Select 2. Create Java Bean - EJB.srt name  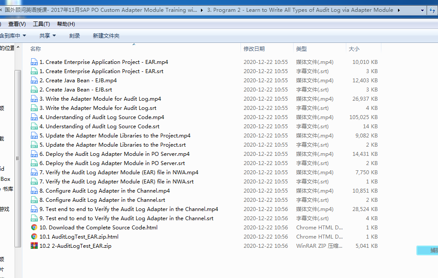pyautogui.click(x=75, y=89)
